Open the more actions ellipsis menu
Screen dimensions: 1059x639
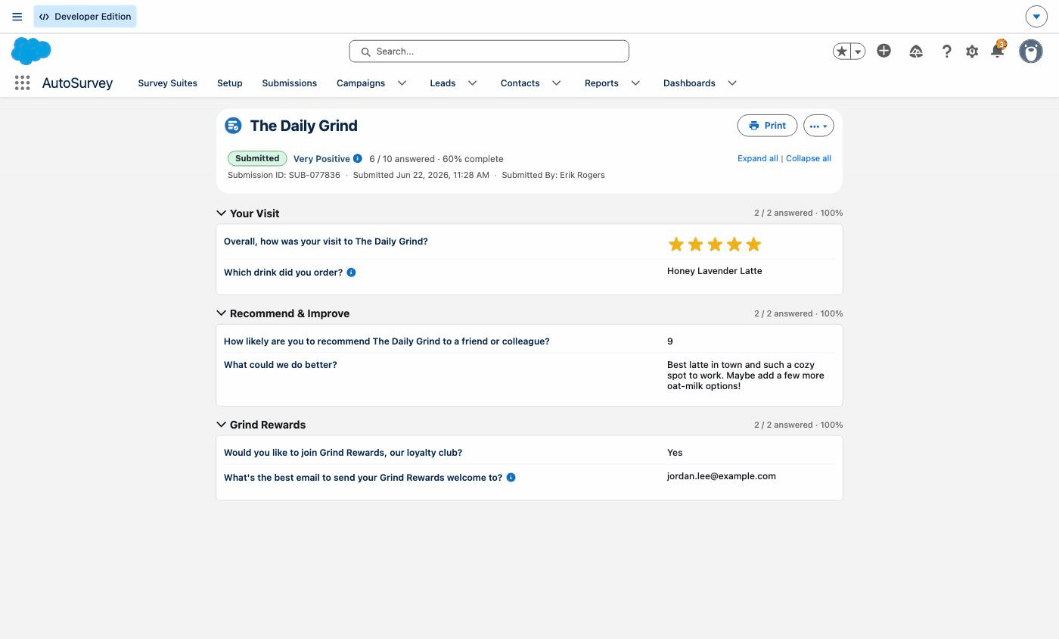818,126
